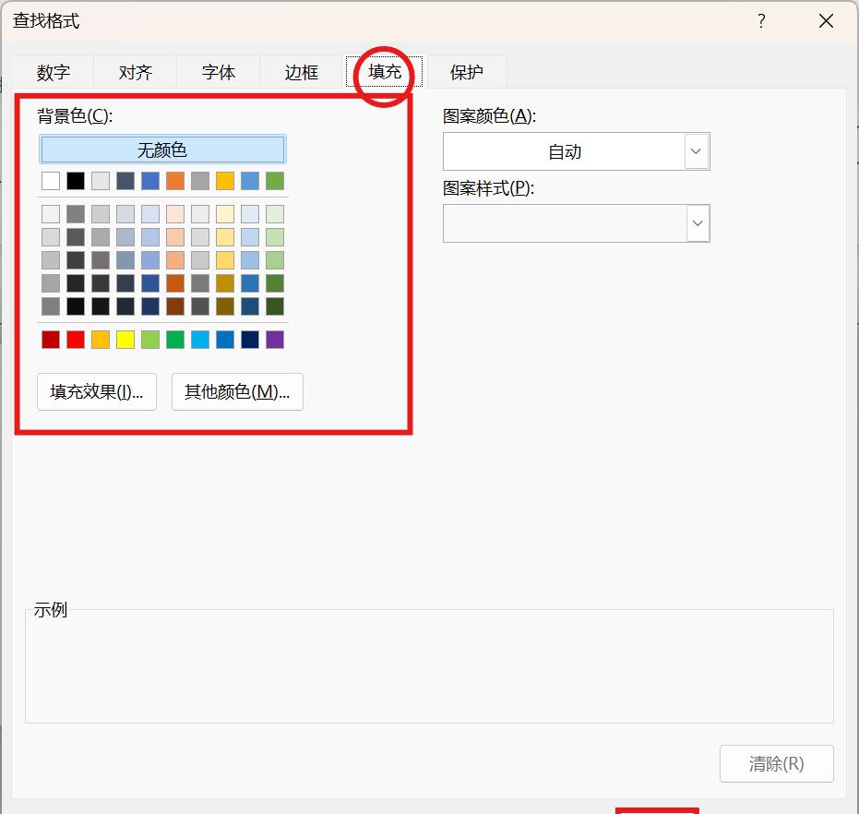Screen dimensions: 859x814
Task: Open the 对齐 tab
Action: (x=136, y=72)
